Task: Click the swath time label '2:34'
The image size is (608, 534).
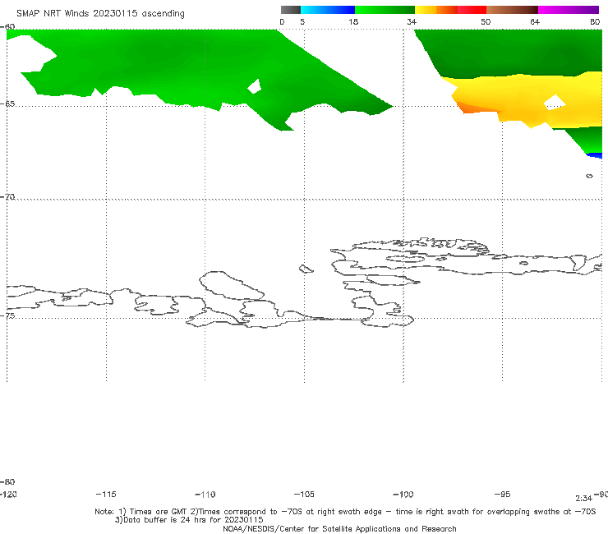Action: (x=583, y=499)
